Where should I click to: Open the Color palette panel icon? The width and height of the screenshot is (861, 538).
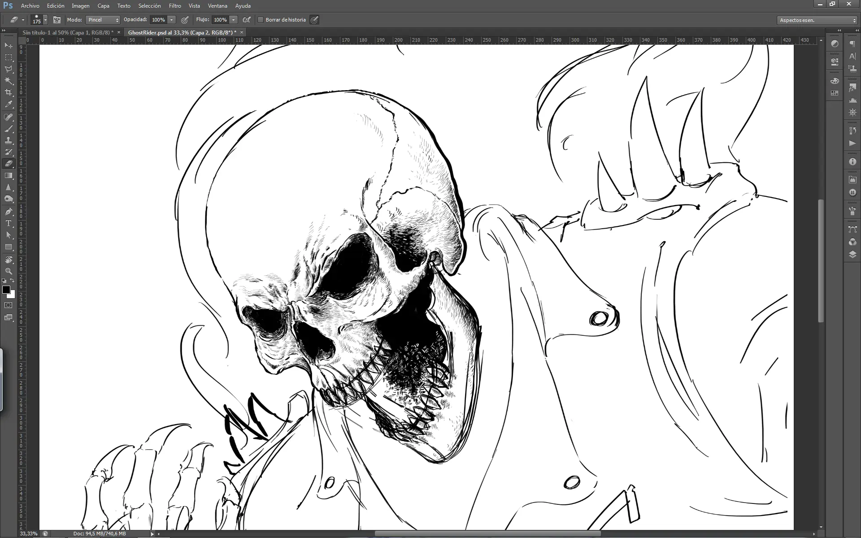tap(835, 81)
